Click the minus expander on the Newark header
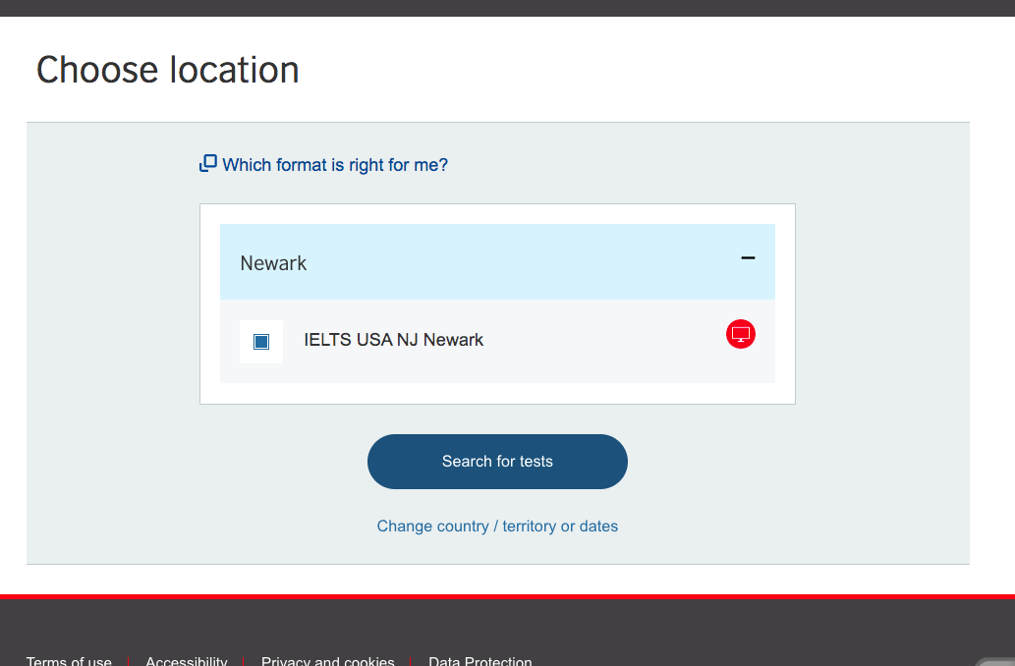The width and height of the screenshot is (1015, 666). tap(746, 255)
